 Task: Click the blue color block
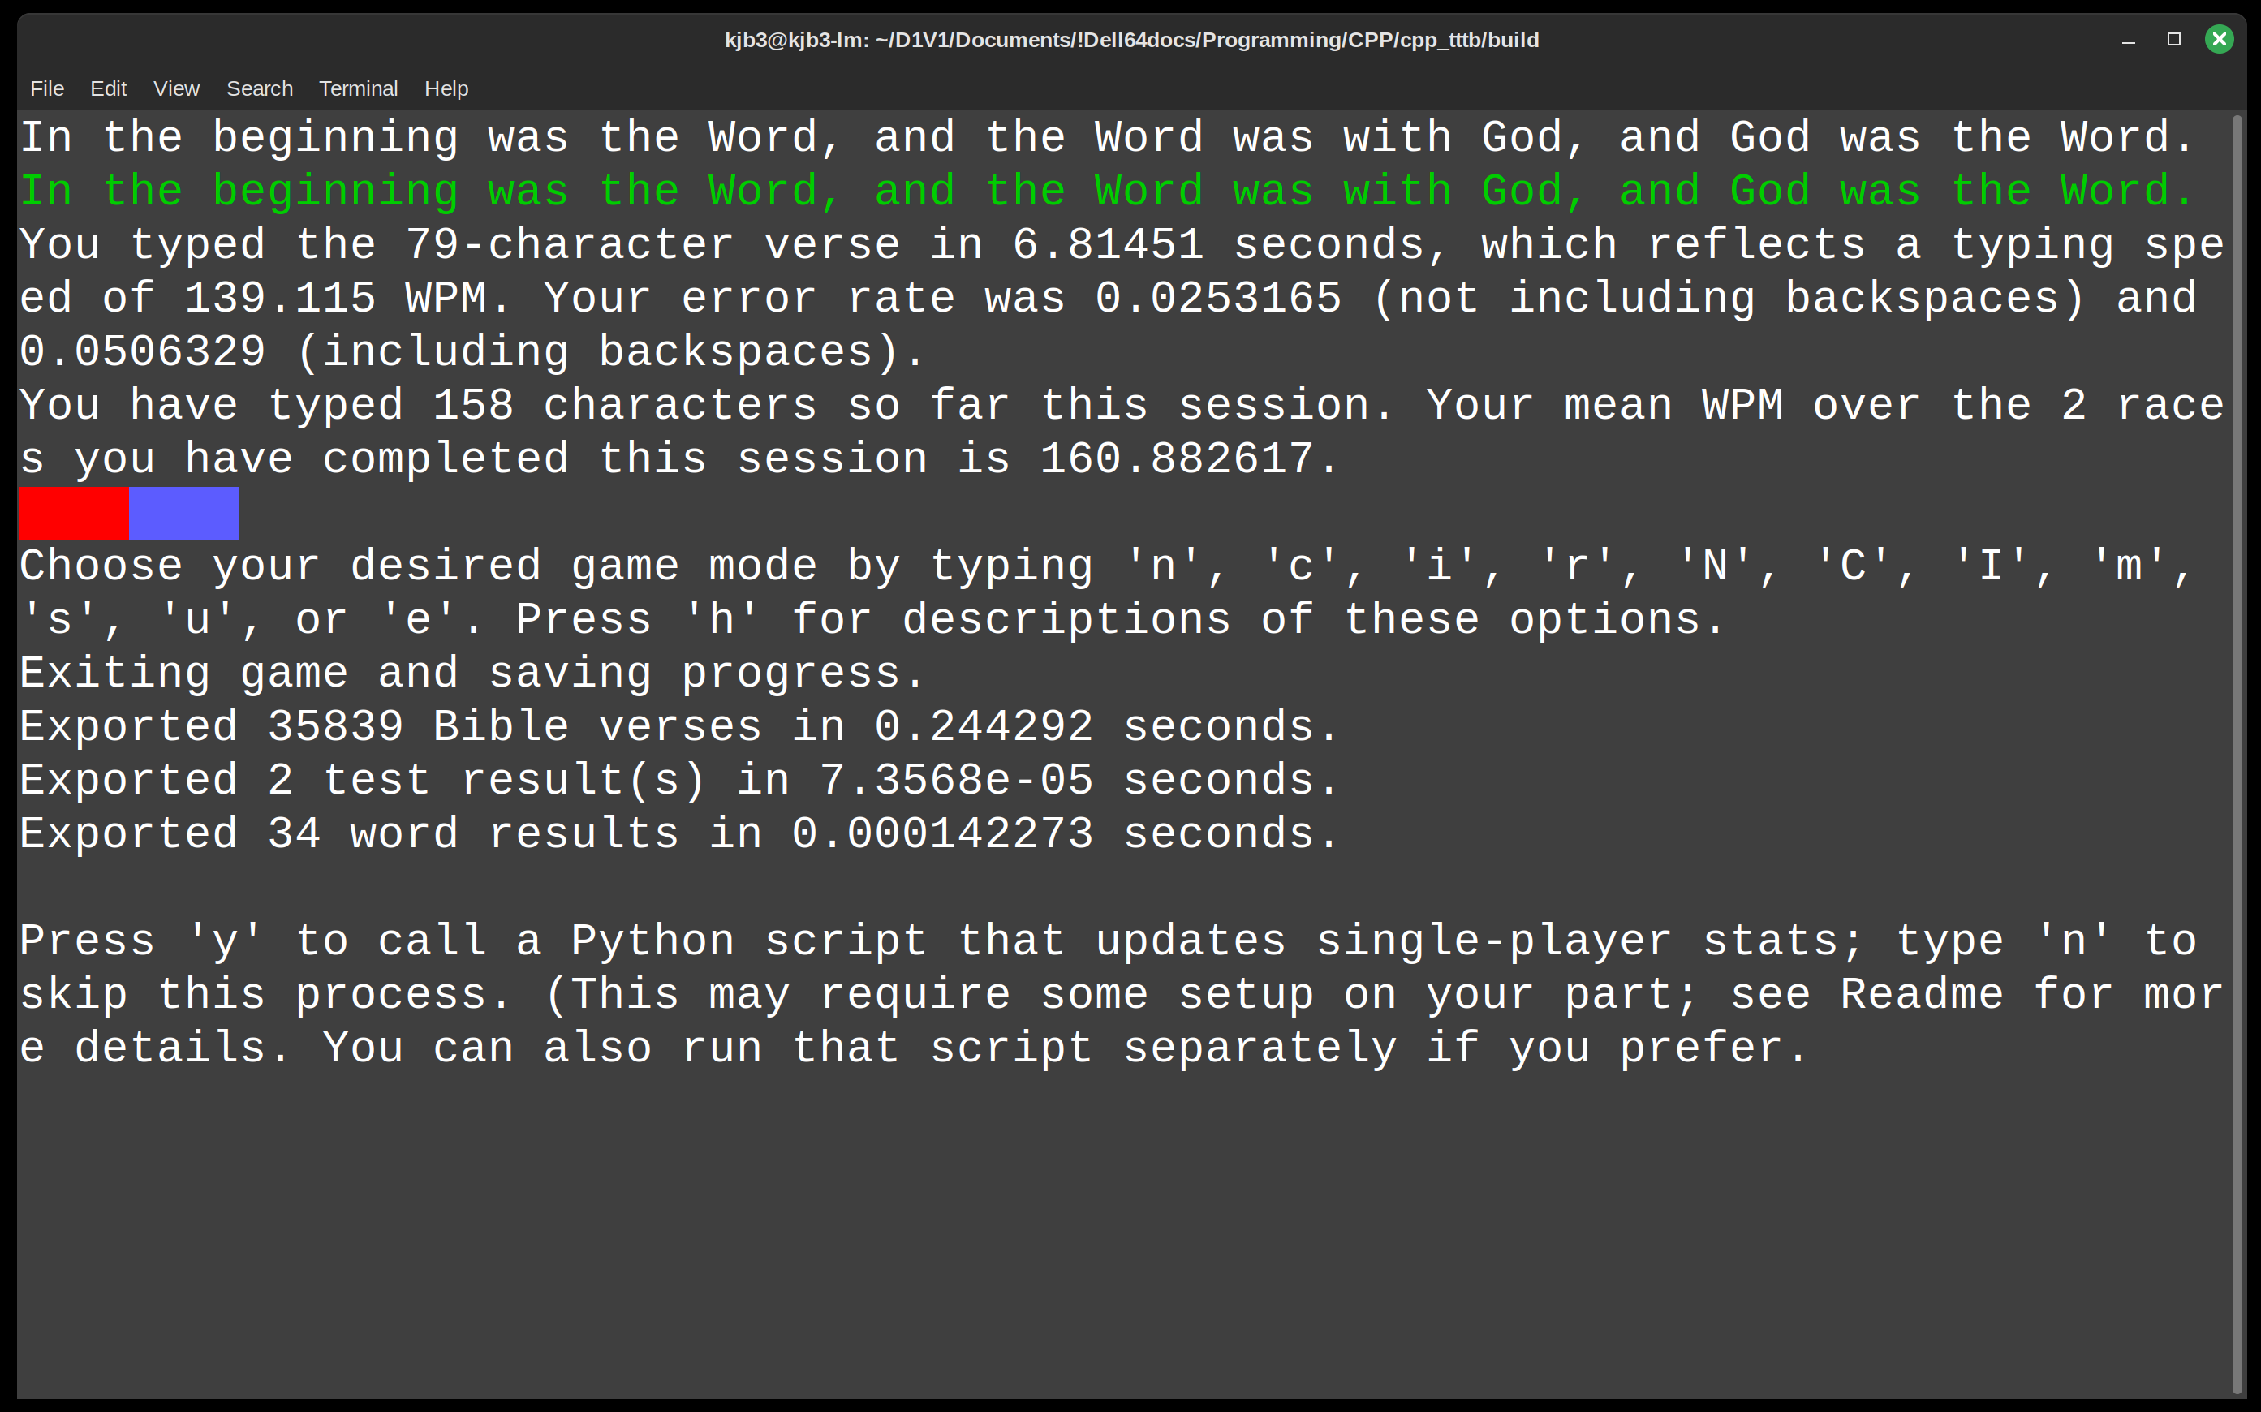184,513
